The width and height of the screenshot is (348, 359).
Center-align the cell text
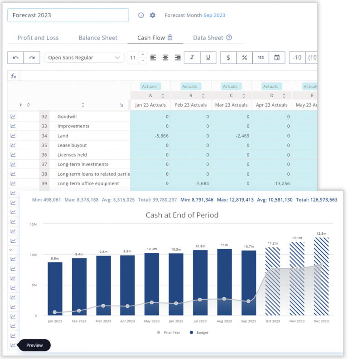[x=165, y=58]
